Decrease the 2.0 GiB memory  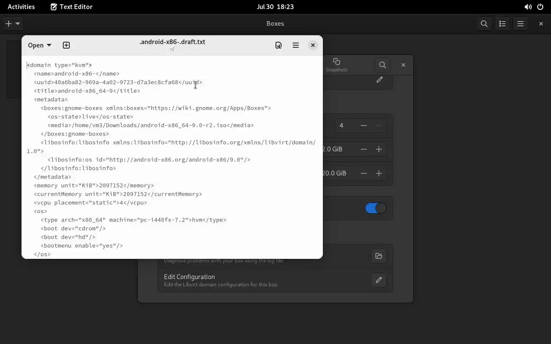364,149
